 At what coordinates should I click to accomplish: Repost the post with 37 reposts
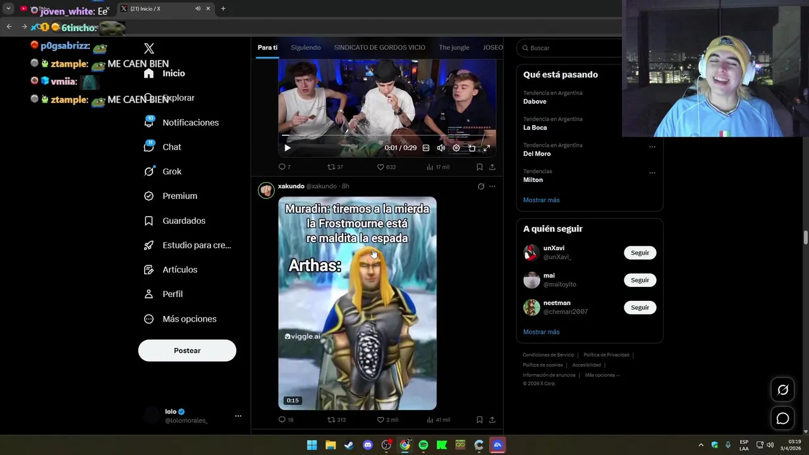click(x=335, y=167)
